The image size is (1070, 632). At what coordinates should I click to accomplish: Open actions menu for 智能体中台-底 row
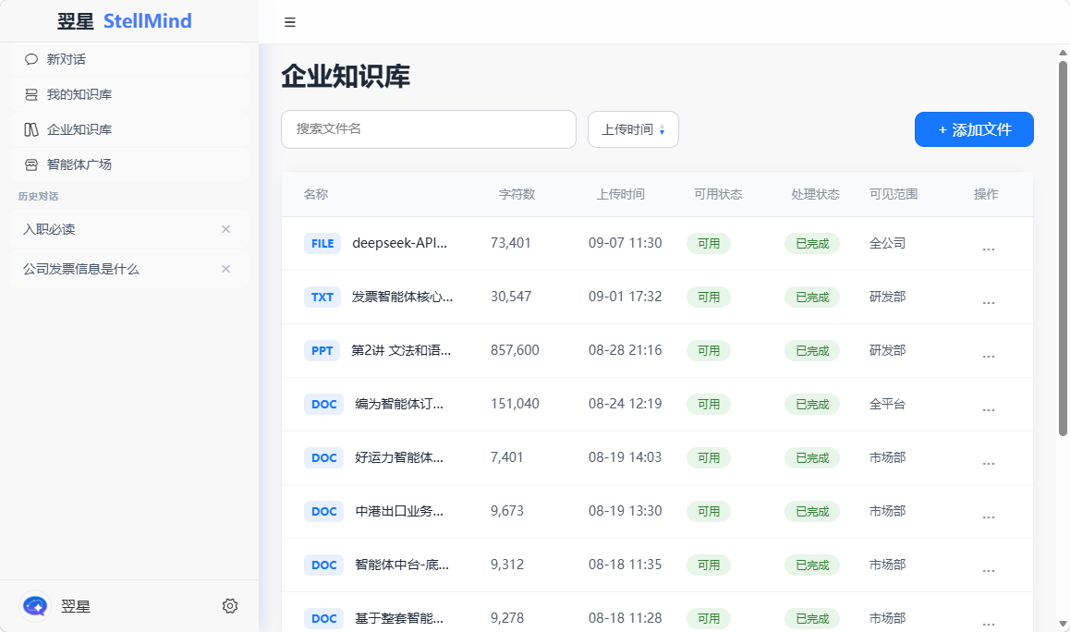tap(988, 571)
